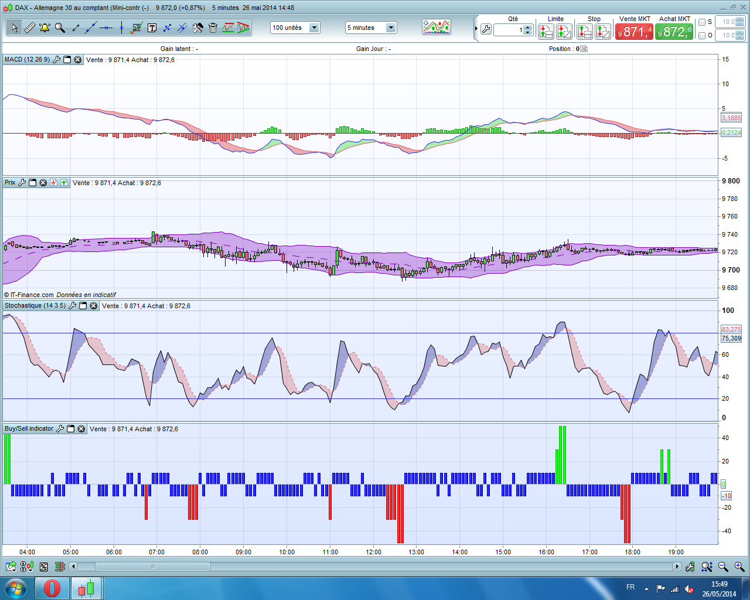The width and height of the screenshot is (750, 600).
Task: Activate the magnifying glass zoom tool
Action: tap(60, 28)
